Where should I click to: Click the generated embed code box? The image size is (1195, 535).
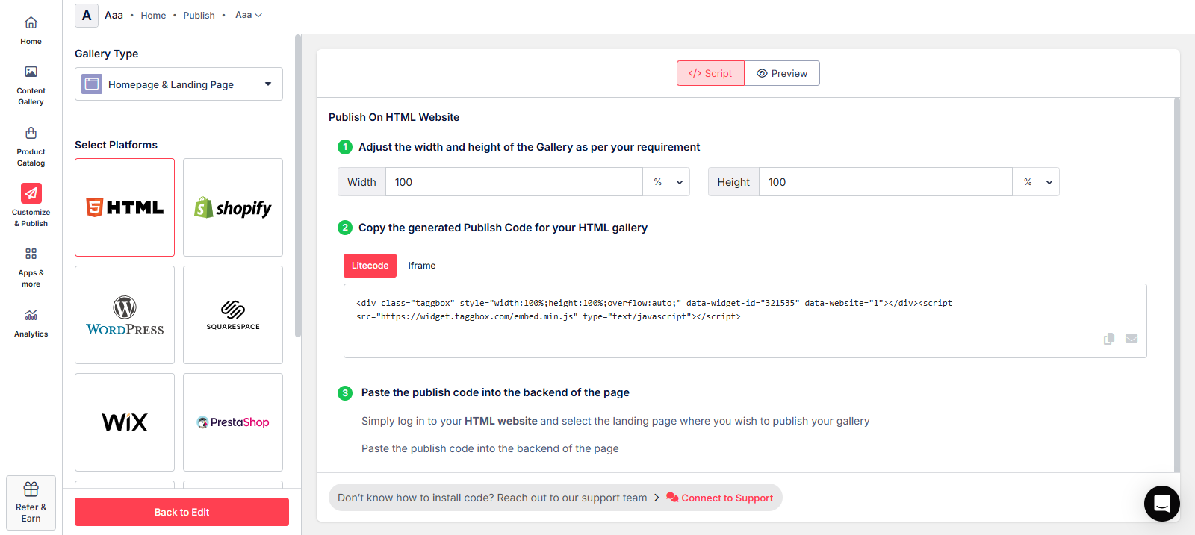click(745, 321)
